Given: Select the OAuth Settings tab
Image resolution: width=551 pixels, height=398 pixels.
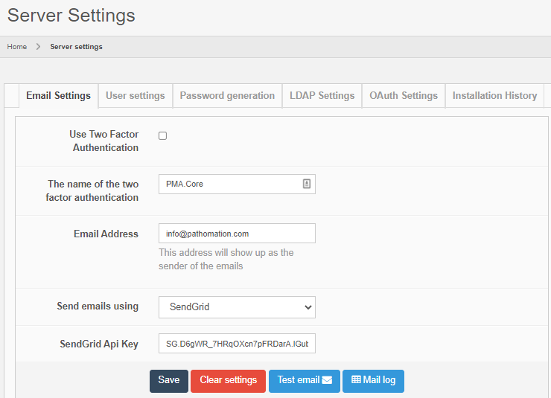Looking at the screenshot, I should pos(403,95).
